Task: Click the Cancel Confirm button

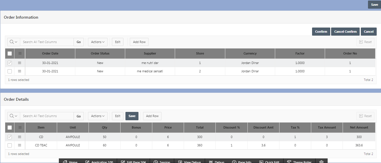Action: 345,32
